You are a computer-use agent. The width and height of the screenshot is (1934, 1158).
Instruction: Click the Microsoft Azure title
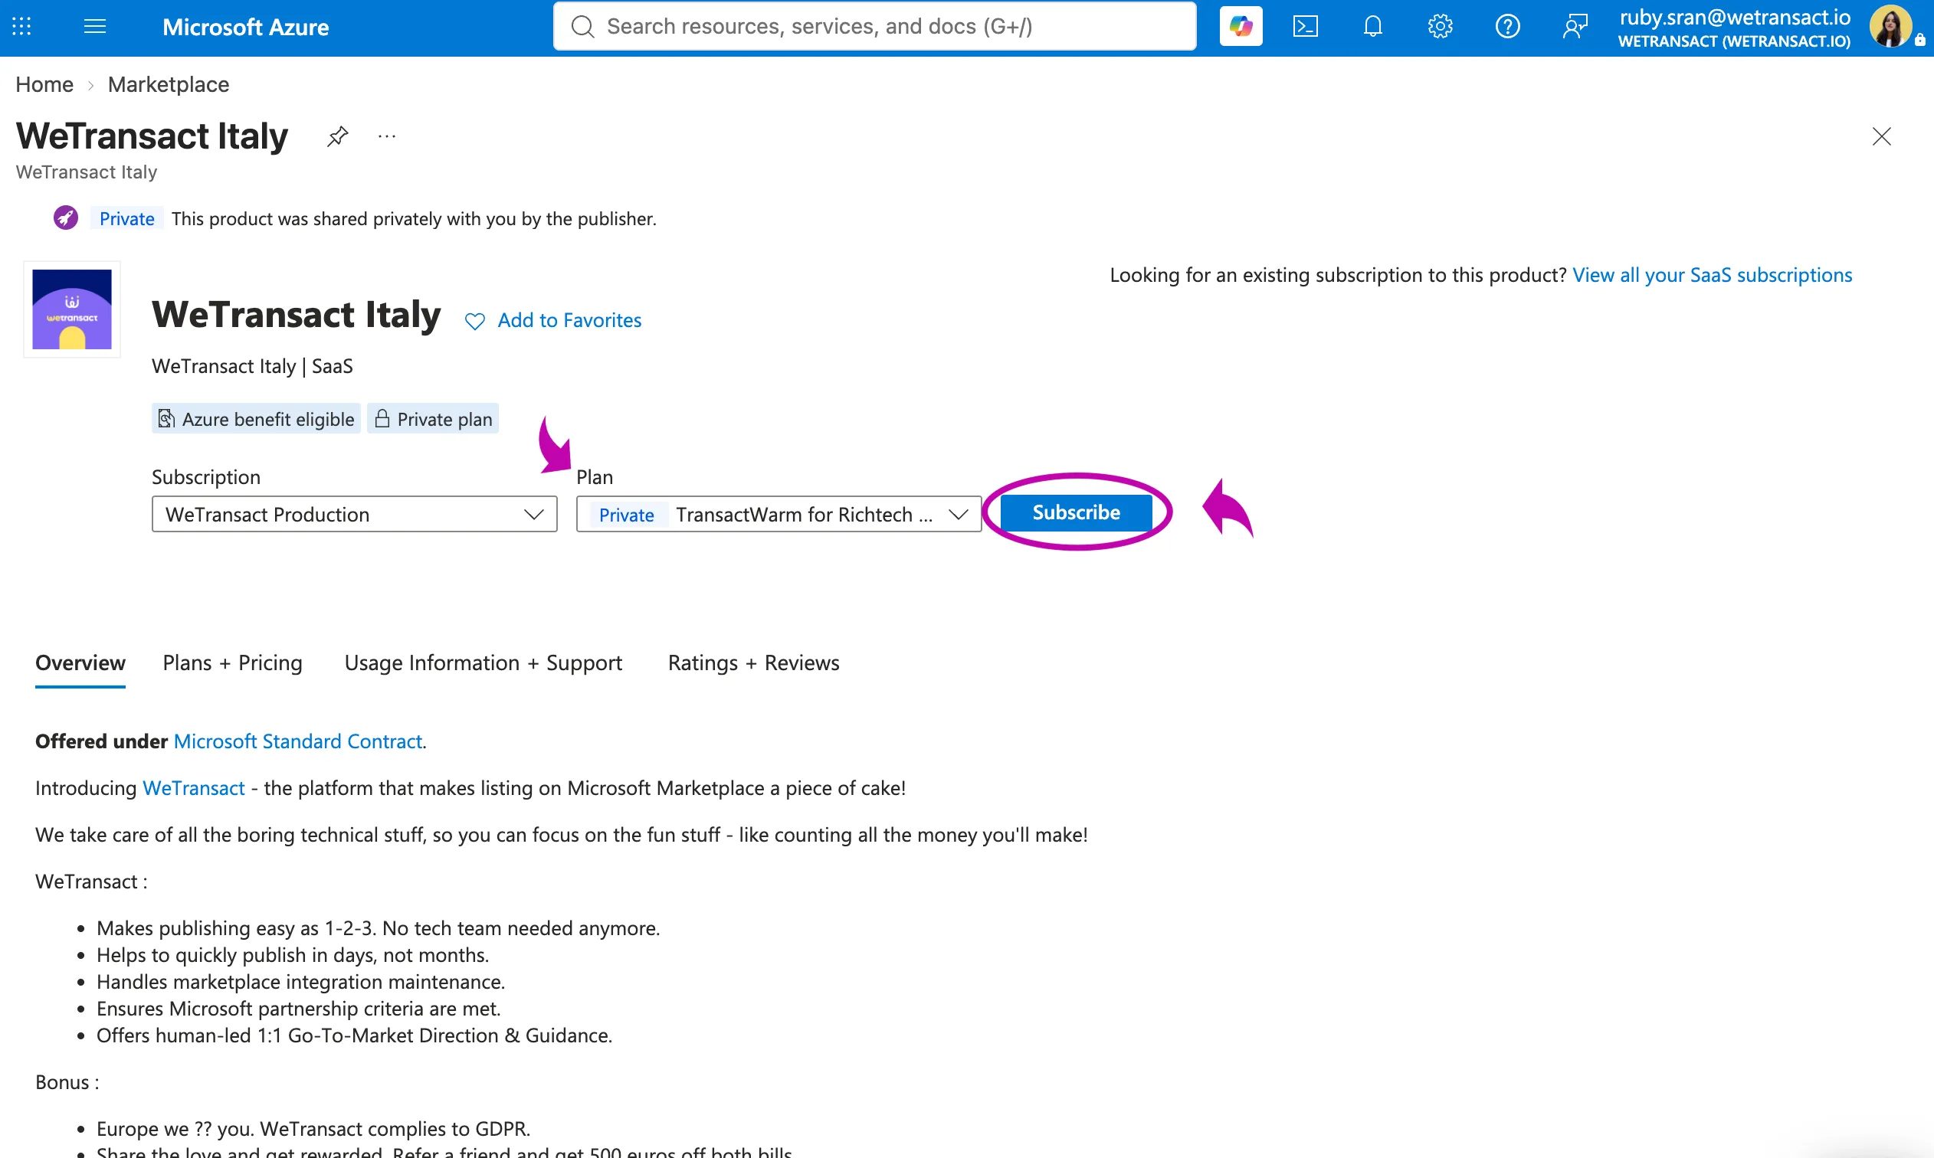tap(245, 27)
